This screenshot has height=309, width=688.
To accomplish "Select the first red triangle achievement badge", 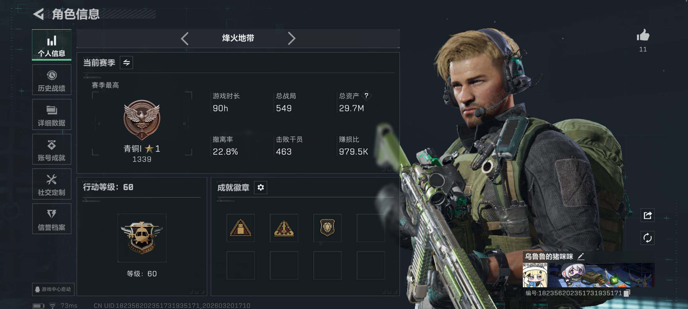I will [241, 228].
